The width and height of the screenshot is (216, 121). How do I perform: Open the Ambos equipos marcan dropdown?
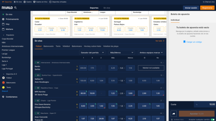pyautogui.click(x=151, y=52)
